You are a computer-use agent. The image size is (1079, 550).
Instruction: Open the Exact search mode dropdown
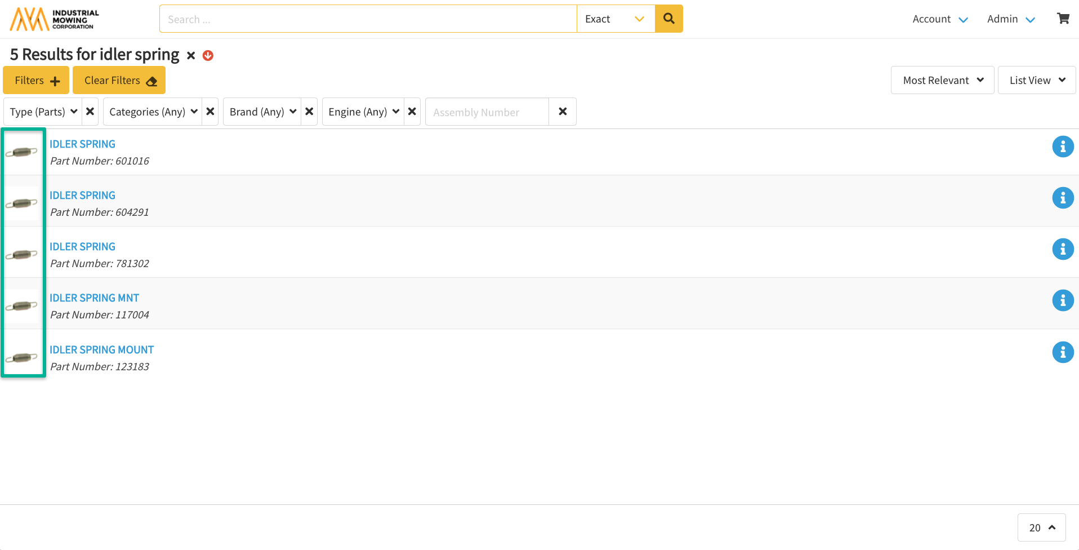pos(615,19)
